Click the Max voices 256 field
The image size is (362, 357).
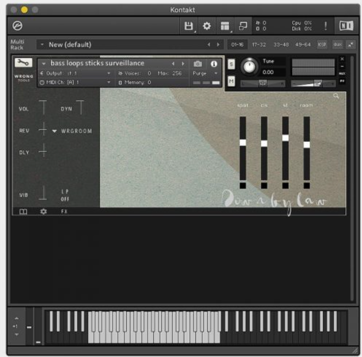[170, 73]
